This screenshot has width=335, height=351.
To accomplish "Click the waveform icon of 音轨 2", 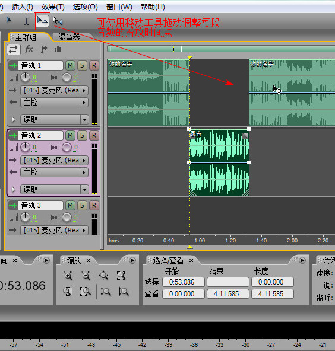I will point(13,135).
